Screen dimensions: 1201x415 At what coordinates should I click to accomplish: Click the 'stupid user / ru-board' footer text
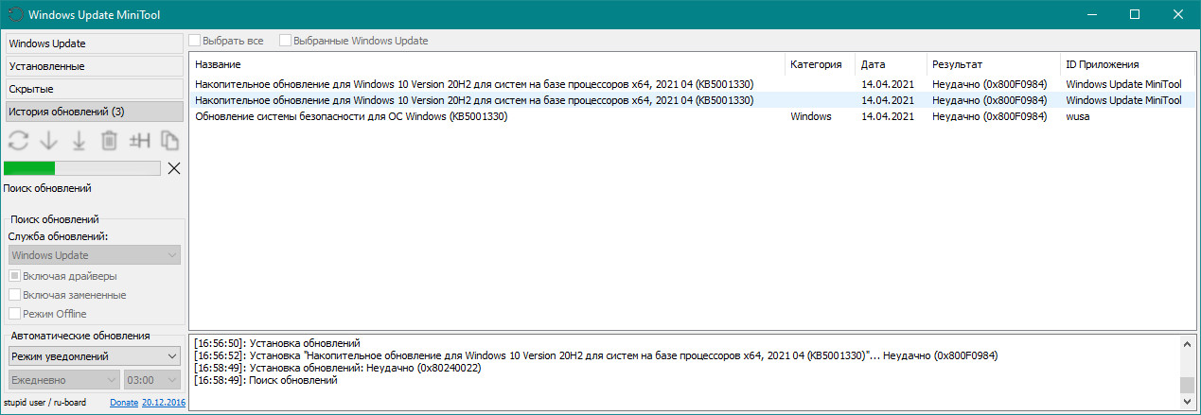45,403
